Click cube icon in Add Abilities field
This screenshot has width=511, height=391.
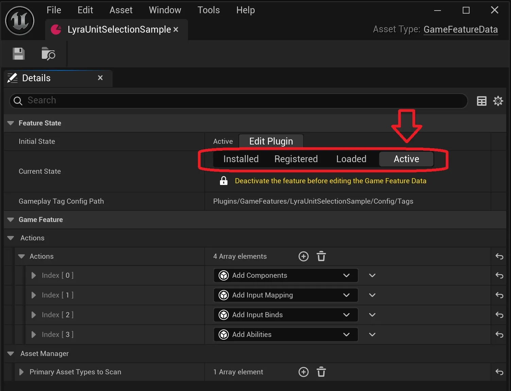click(224, 335)
